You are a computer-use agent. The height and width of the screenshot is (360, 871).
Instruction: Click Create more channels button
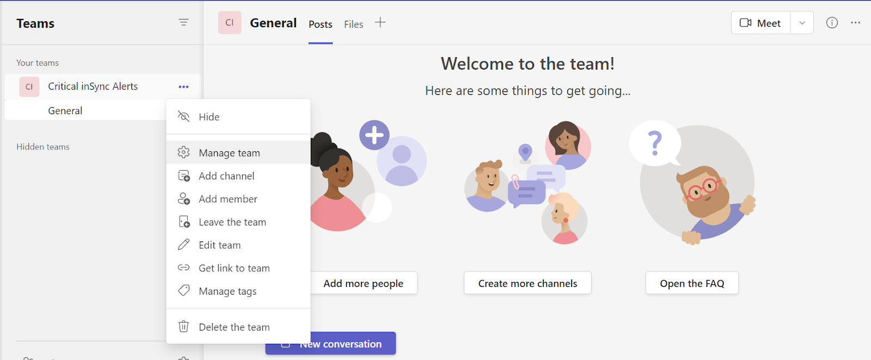[527, 283]
